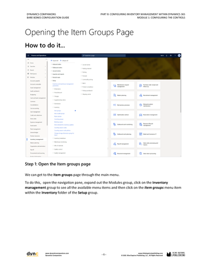
Task: Collapse the Modules group chevron
Action: coord(45,77)
